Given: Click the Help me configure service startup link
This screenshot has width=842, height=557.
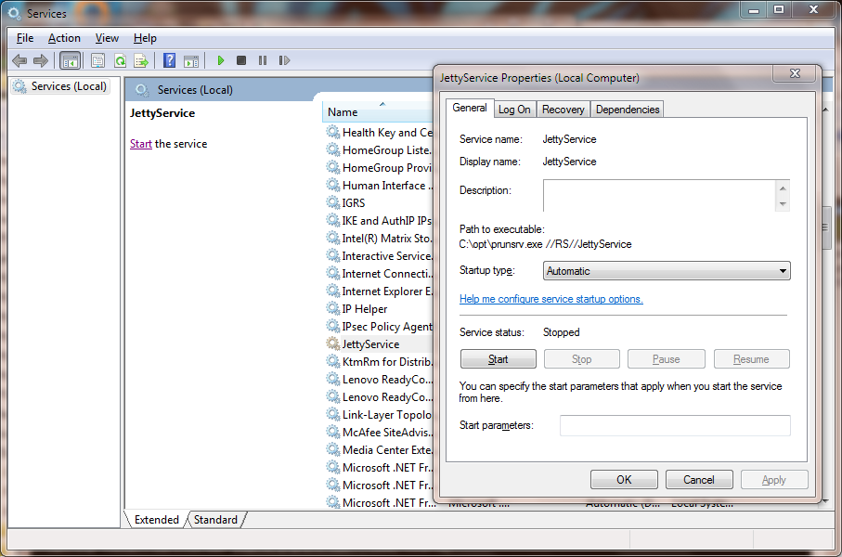Looking at the screenshot, I should click(x=551, y=299).
